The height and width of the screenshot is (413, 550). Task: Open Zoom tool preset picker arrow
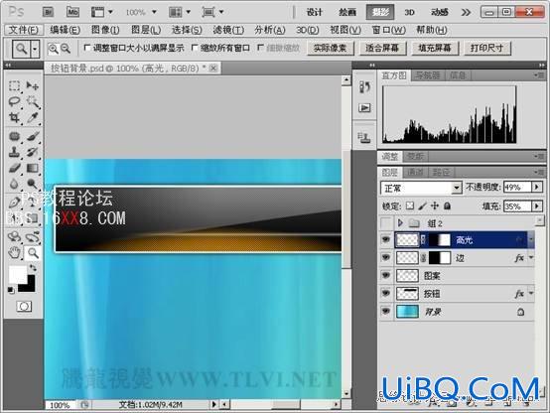(x=35, y=49)
